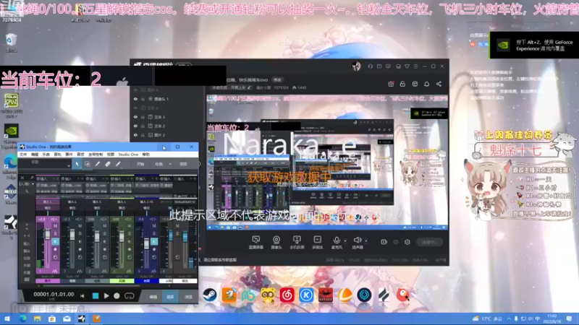Screen dimensions: 579x325
Task: Record-arm mixer channel 3
Action: click(105, 249)
